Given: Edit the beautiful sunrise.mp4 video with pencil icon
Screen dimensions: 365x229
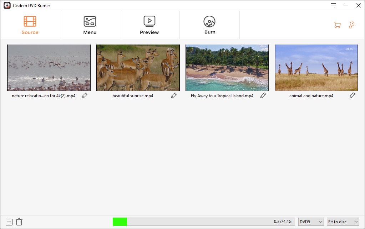Looking at the screenshot, I should 174,95.
